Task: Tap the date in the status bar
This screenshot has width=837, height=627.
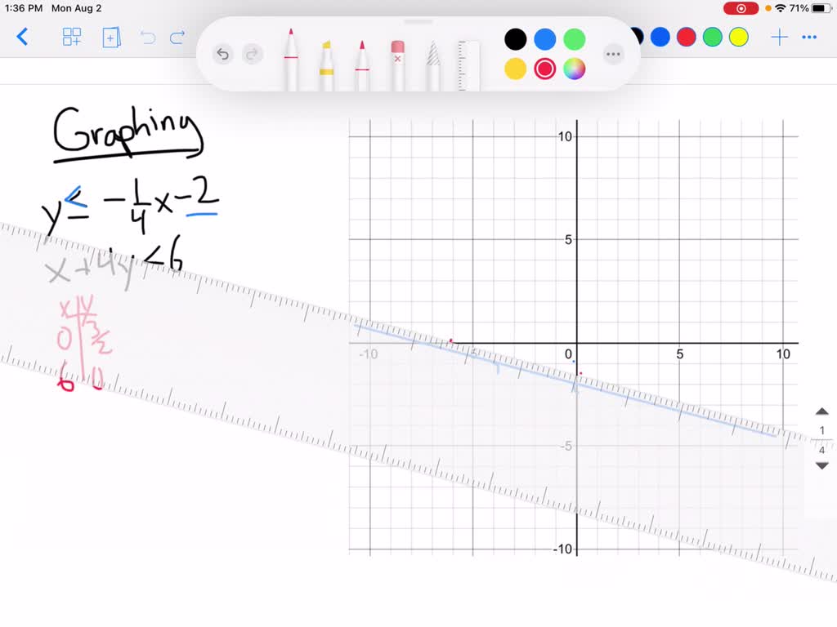Action: click(77, 8)
